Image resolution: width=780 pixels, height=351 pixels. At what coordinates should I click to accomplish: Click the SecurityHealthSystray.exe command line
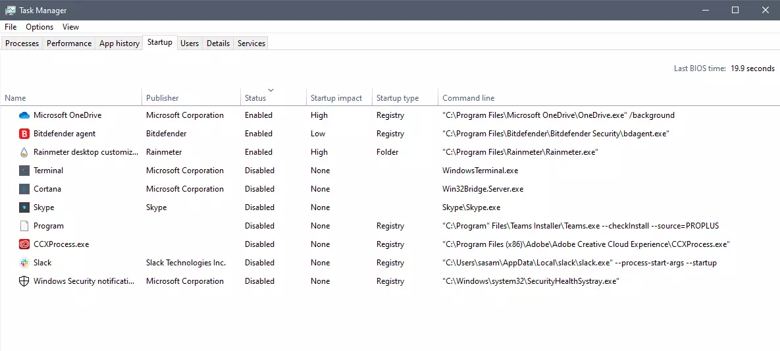[531, 281]
